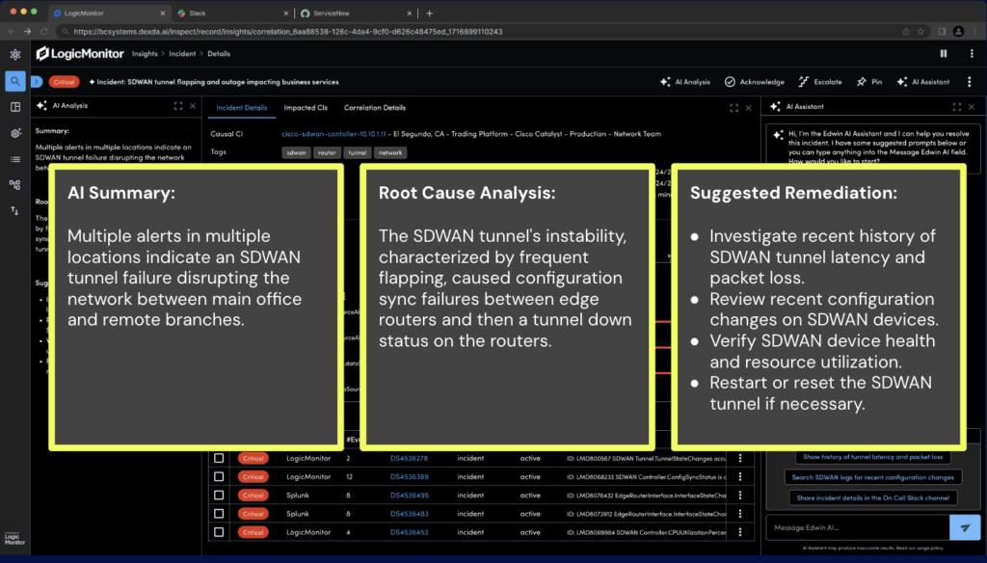Acknowledge the incident via checkmark icon
The image size is (987, 563).
point(730,82)
